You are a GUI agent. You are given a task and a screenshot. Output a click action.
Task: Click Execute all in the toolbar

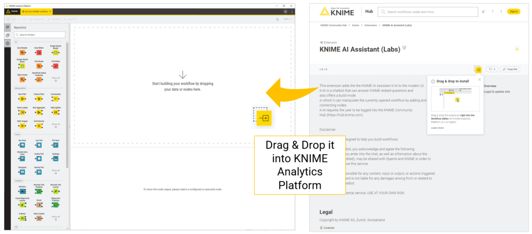click(x=36, y=19)
